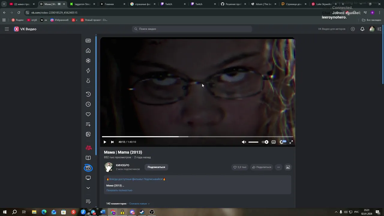Skip to the next video
The height and width of the screenshot is (216, 384).
click(112, 142)
